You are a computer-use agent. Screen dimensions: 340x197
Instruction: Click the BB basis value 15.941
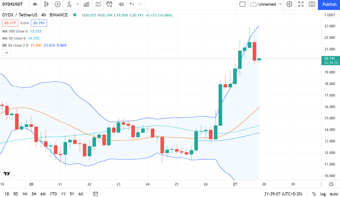tap(36, 45)
